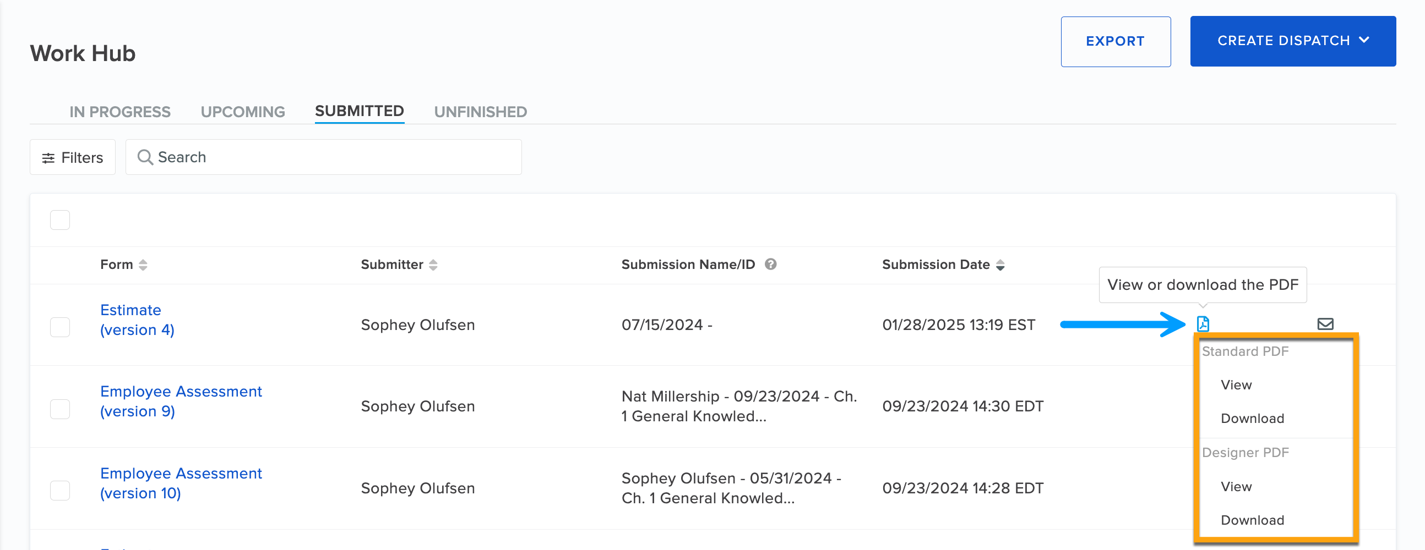
Task: Select the Employee Assessment version 9 checkbox
Action: pyautogui.click(x=60, y=409)
